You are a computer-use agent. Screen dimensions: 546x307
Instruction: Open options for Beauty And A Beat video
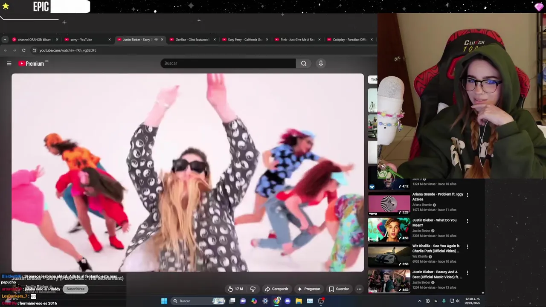tap(467, 272)
